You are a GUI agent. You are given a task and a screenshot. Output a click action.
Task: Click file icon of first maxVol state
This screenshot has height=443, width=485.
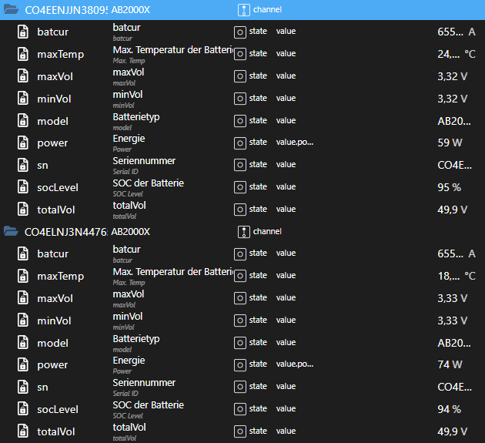click(23, 76)
